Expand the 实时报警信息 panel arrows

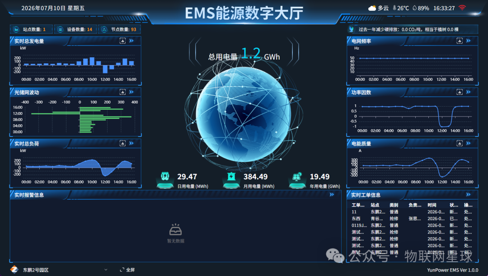click(x=332, y=195)
